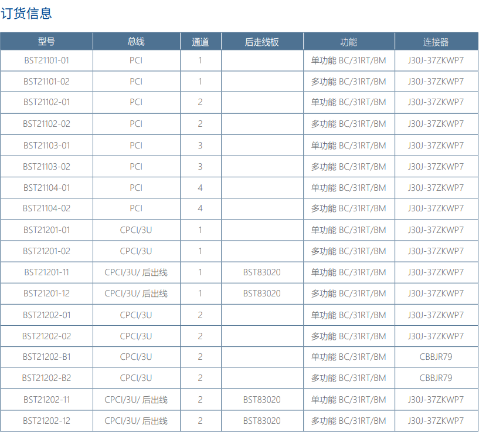The width and height of the screenshot is (479, 432).
Task: Select model cell BST21202-02
Action: coord(46,336)
